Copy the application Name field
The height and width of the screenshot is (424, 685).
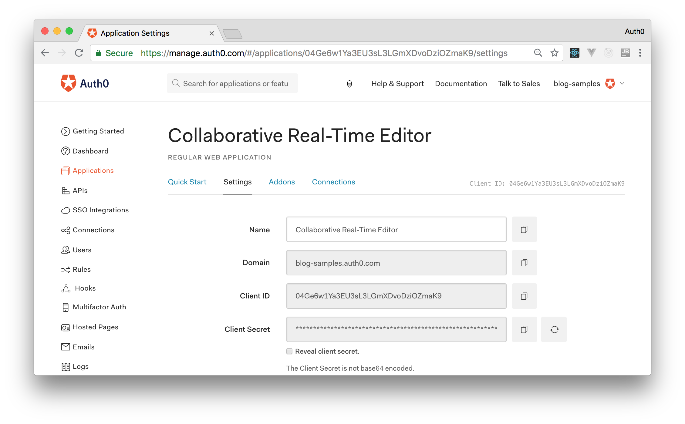pyautogui.click(x=524, y=229)
